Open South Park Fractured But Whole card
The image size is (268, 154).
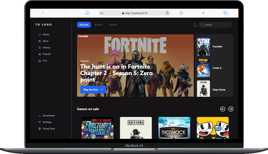97,128
